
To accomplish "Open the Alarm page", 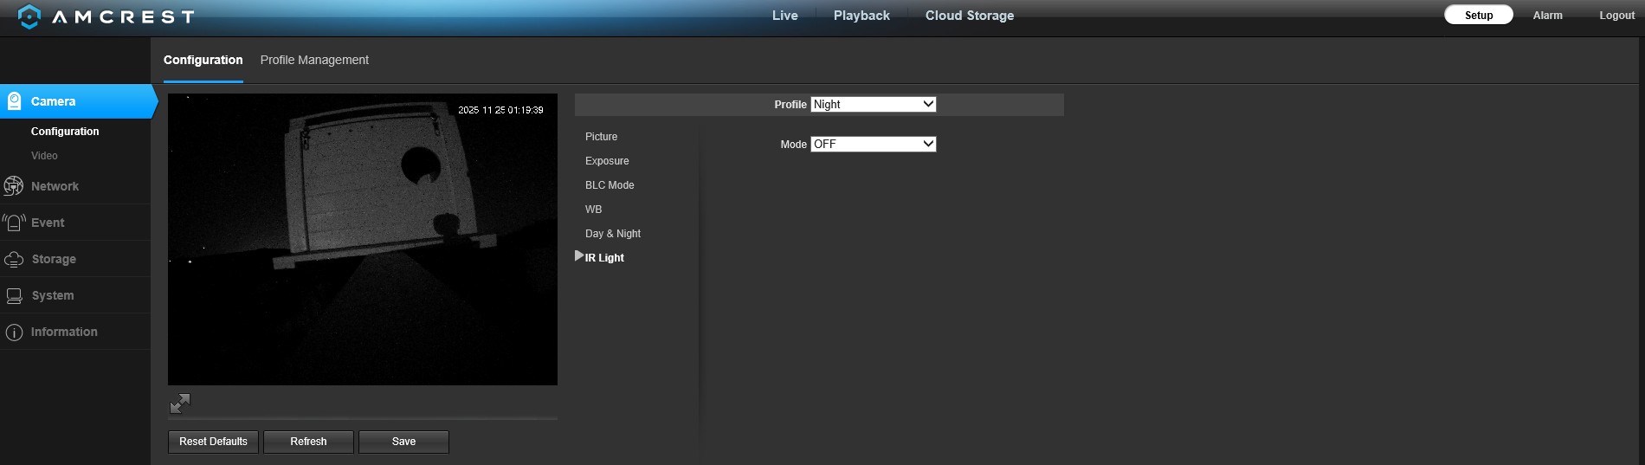I will pyautogui.click(x=1548, y=16).
